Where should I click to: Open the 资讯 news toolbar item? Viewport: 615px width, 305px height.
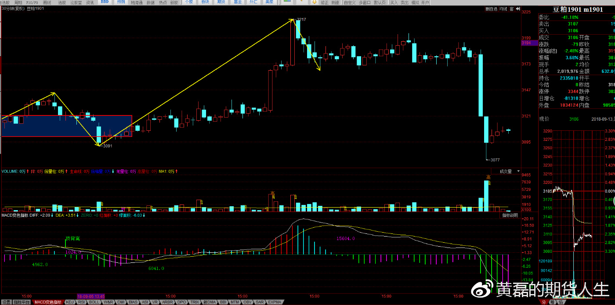point(90,2)
